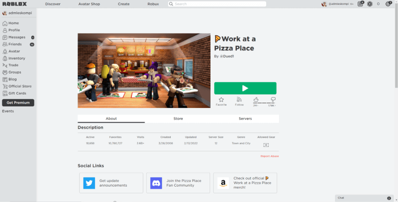Click the Messages unread count badge

tap(33, 37)
